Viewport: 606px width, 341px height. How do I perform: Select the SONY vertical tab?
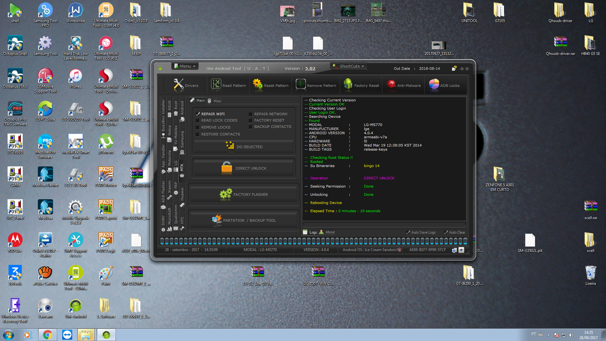click(x=163, y=224)
